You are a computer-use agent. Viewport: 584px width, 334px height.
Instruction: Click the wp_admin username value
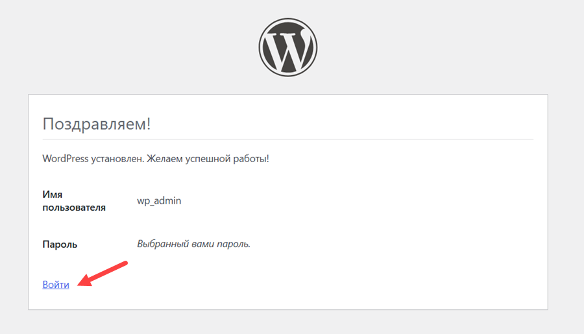click(159, 200)
